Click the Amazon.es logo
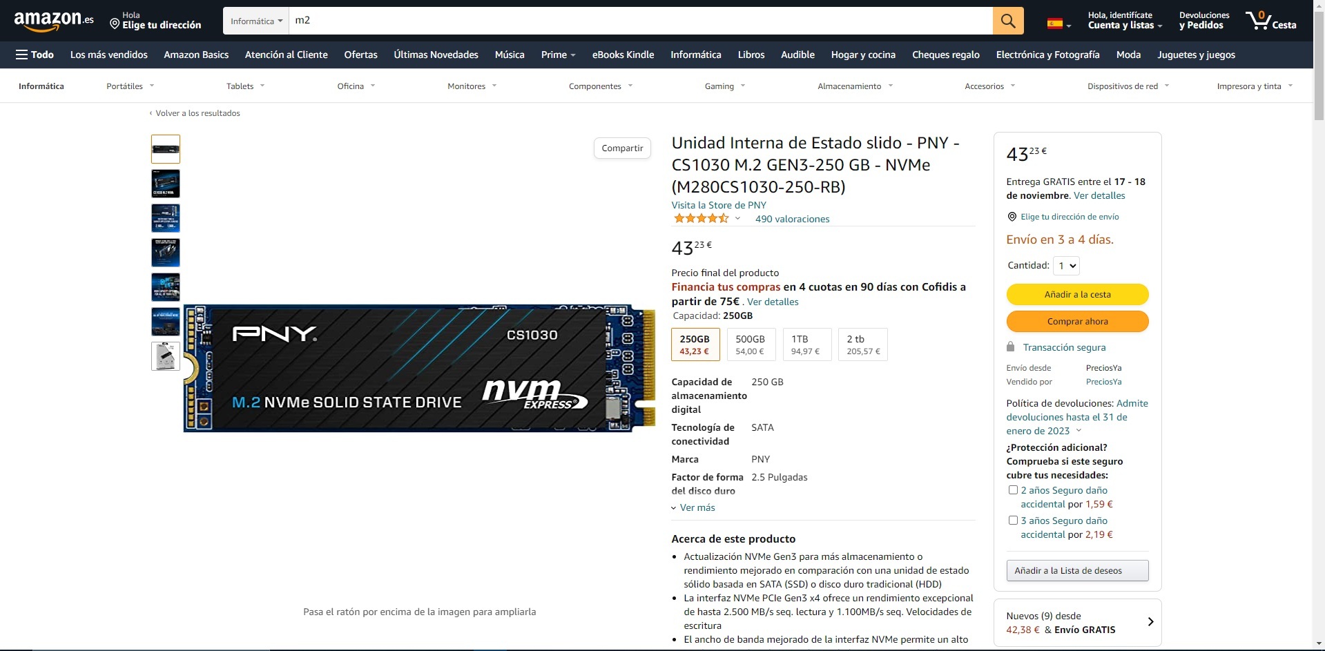Image resolution: width=1325 pixels, height=651 pixels. tap(54, 21)
